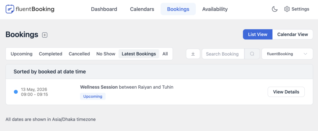The height and width of the screenshot is (131, 318).
Task: Filter by No Show bookings
Action: point(106,54)
